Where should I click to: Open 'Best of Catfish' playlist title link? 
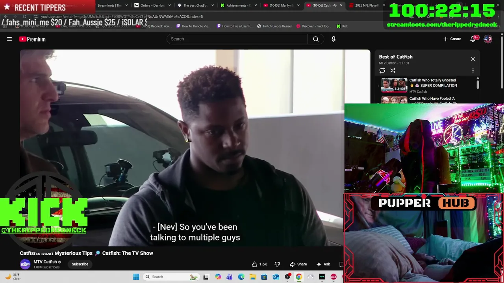(396, 57)
